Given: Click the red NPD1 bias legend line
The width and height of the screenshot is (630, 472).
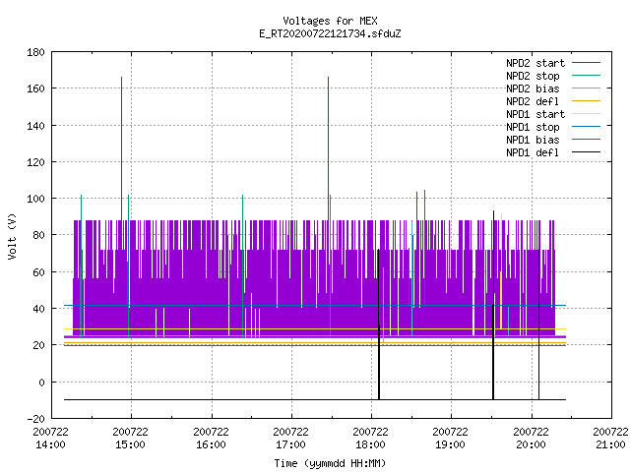Looking at the screenshot, I should 586,140.
